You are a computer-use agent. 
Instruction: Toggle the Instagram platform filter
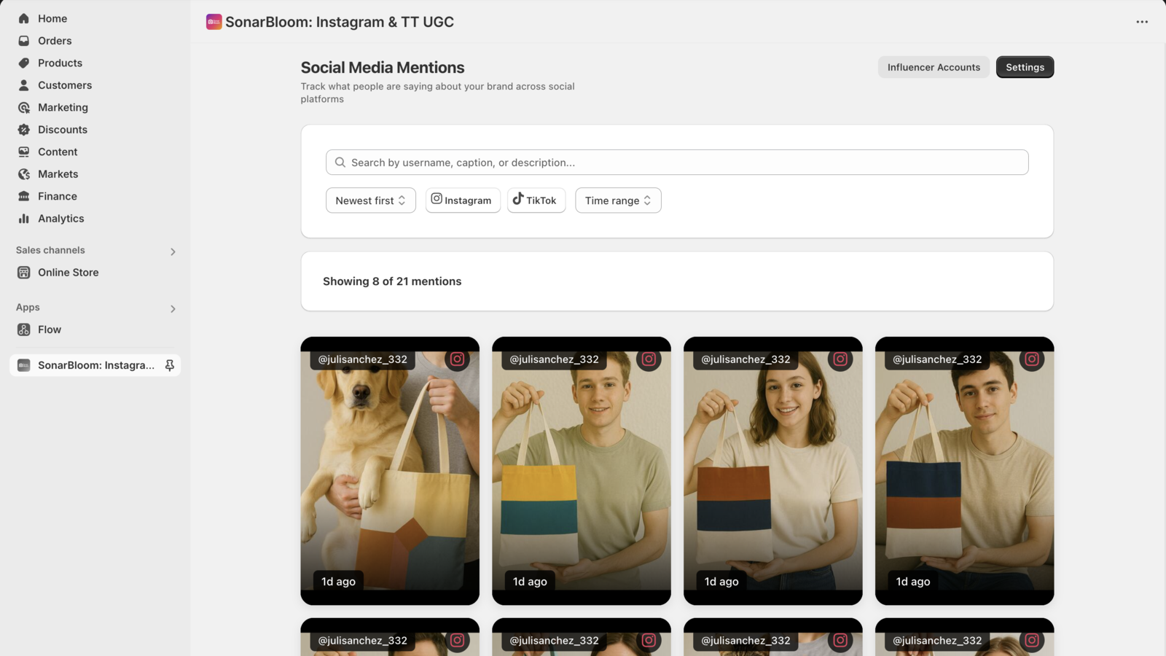(x=462, y=200)
